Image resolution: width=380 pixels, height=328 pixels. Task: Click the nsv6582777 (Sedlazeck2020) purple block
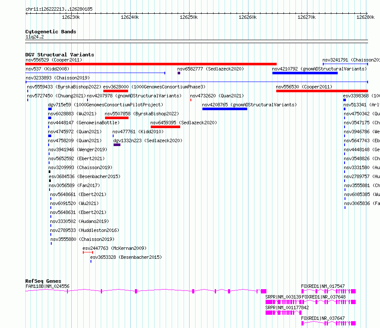click(179, 73)
